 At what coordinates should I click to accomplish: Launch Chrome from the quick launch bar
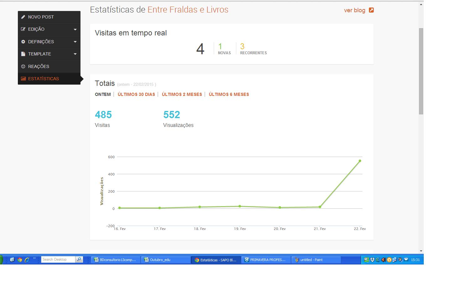20,260
